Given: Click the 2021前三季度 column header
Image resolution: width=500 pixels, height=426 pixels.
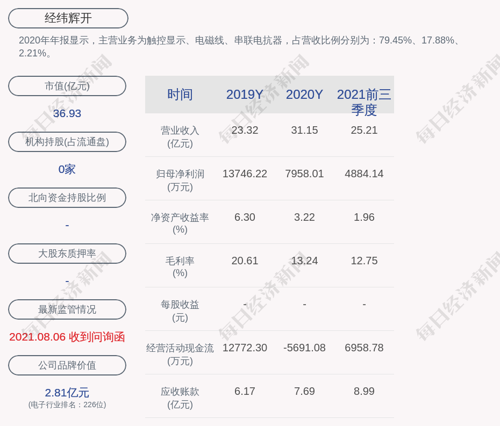Looking at the screenshot, I should (x=364, y=102).
